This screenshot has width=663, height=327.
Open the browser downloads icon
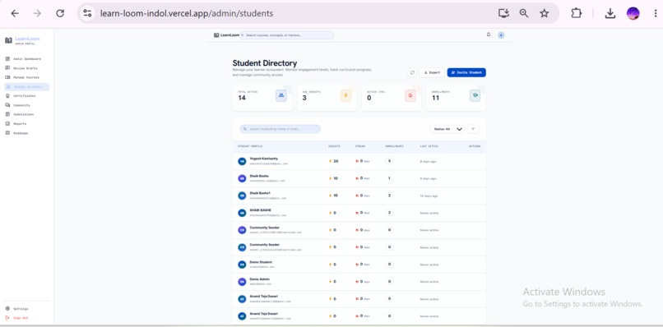[610, 13]
